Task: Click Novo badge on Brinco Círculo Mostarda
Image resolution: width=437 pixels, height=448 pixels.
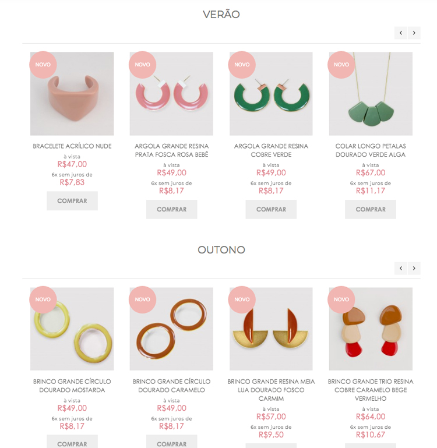Action: point(43,299)
